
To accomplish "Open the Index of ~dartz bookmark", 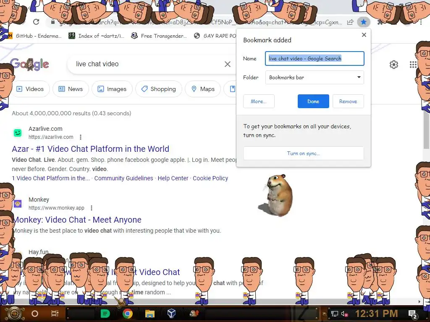I will pos(96,36).
